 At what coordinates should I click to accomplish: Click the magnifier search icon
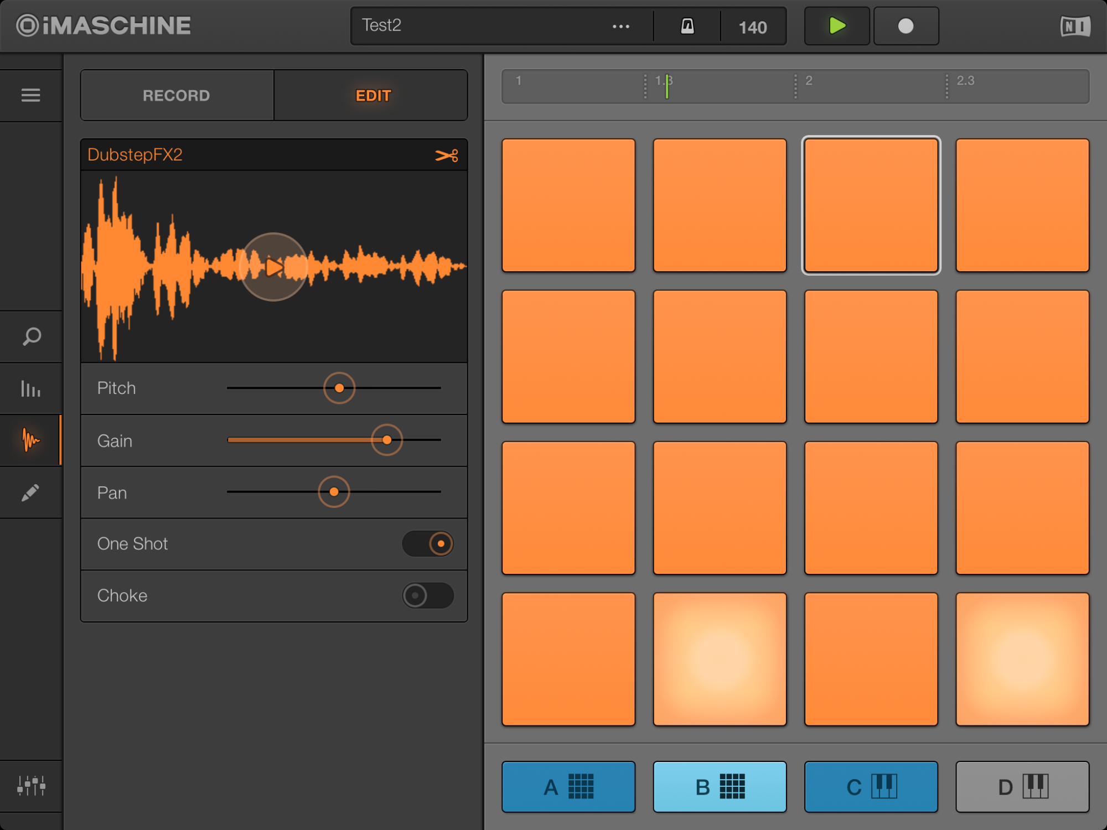32,336
